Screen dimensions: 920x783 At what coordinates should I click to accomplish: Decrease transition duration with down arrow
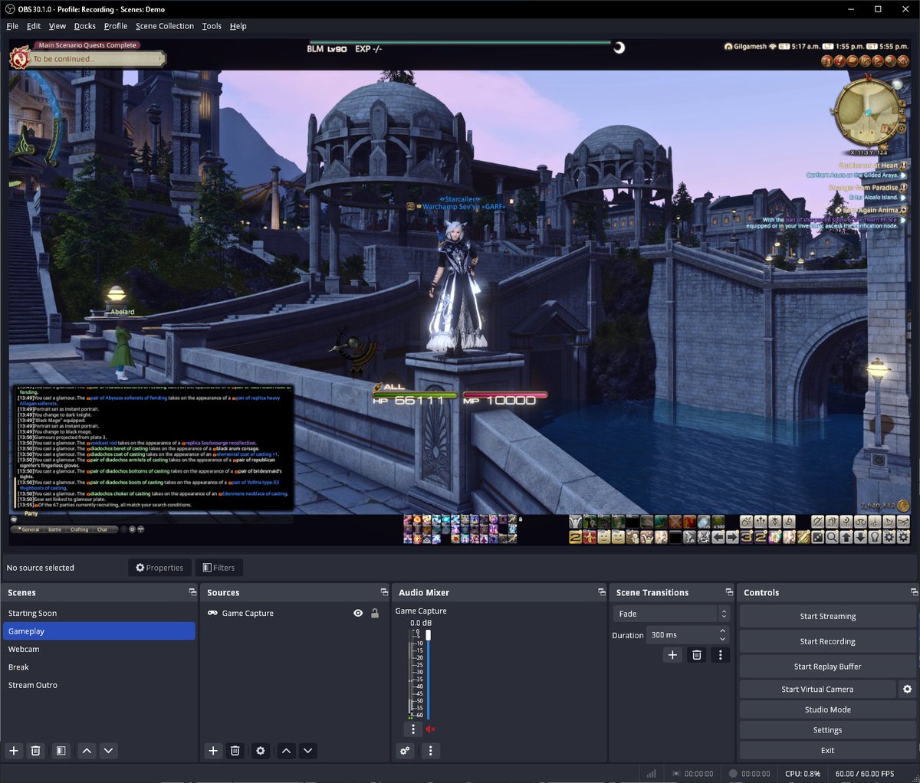tap(722, 639)
